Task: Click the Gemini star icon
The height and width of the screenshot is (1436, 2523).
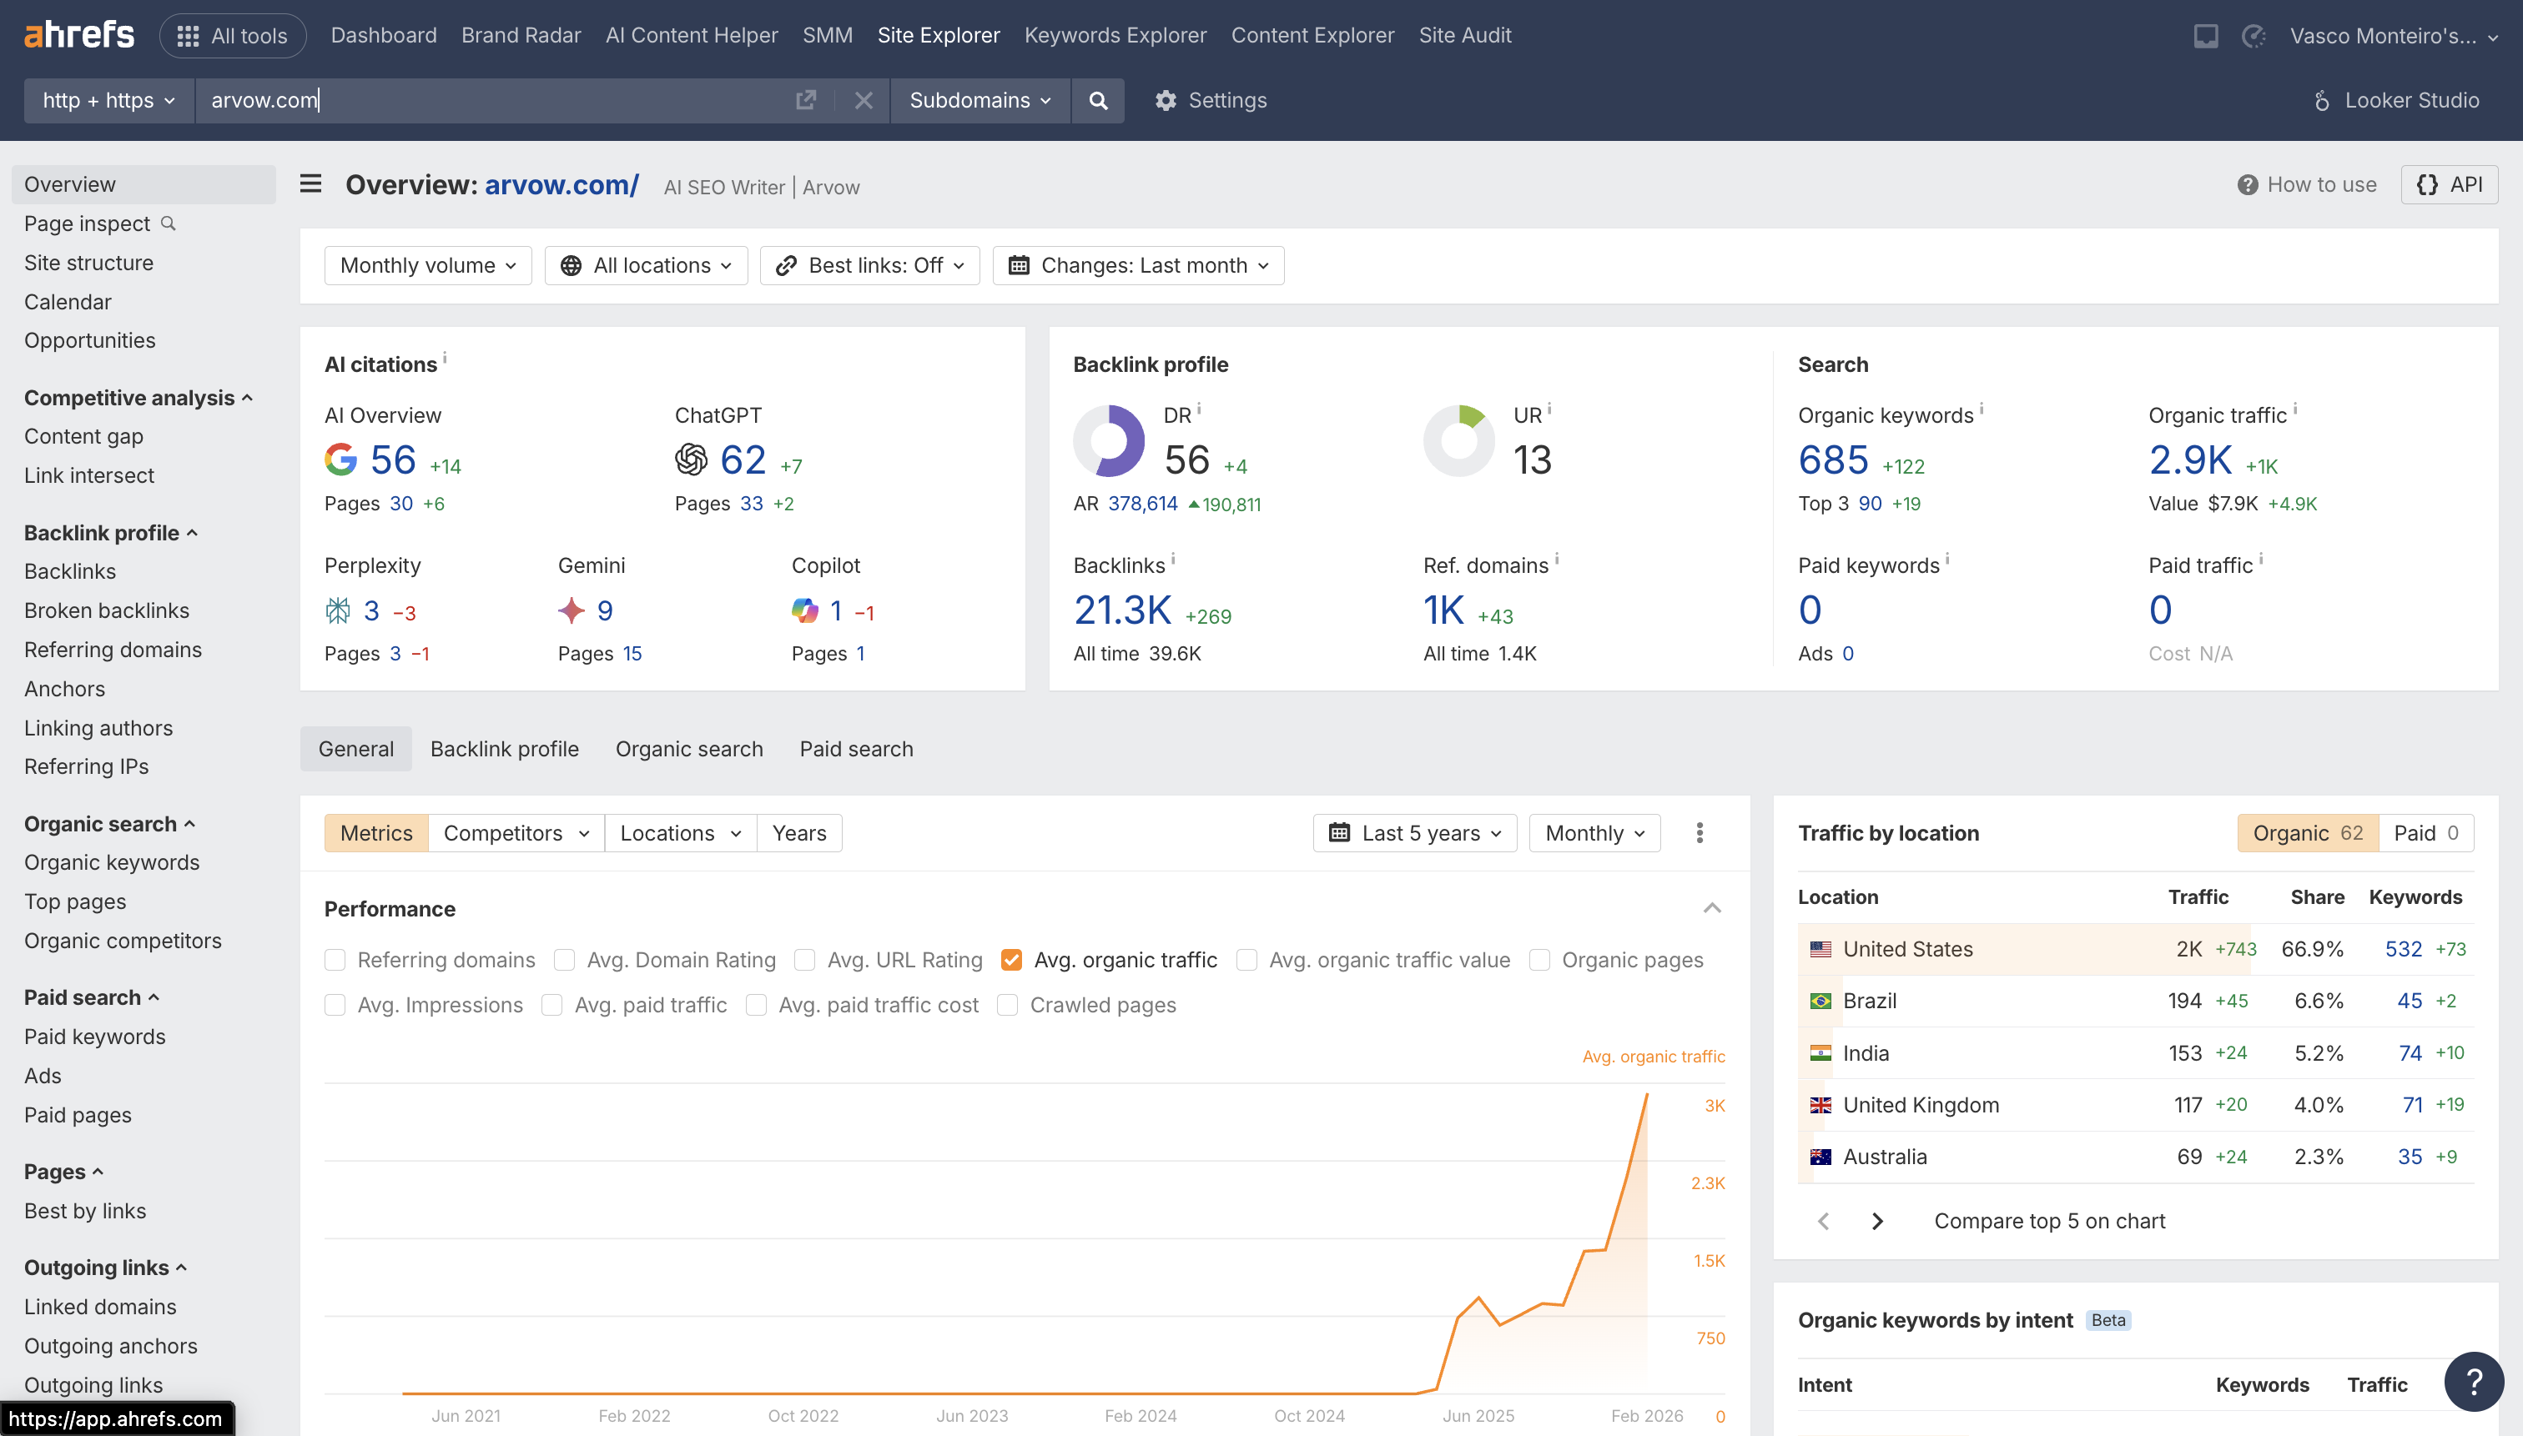Action: coord(572,610)
